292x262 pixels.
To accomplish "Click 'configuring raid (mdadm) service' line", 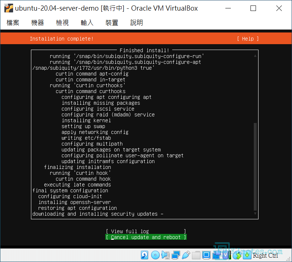I will coord(108,115).
